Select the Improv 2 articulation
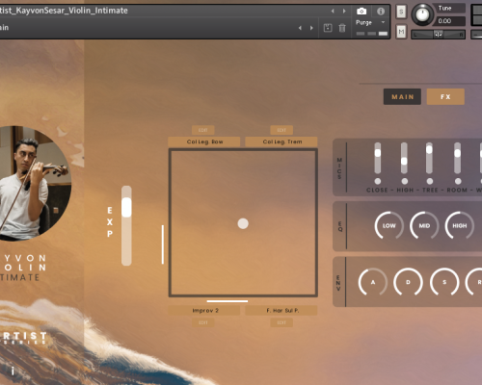482x385 pixels. (x=204, y=310)
